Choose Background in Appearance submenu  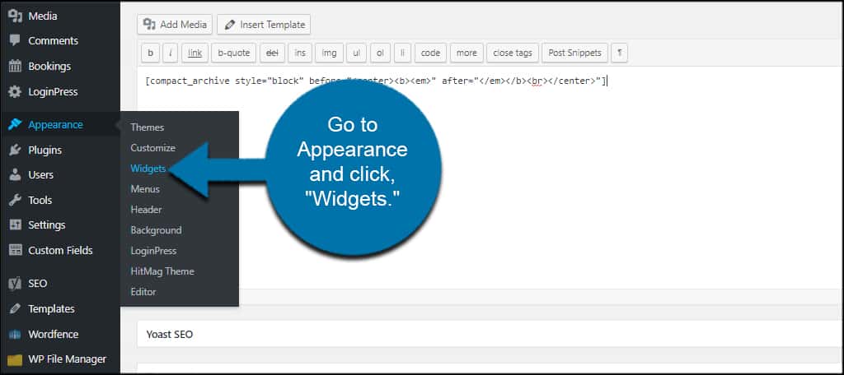[156, 230]
